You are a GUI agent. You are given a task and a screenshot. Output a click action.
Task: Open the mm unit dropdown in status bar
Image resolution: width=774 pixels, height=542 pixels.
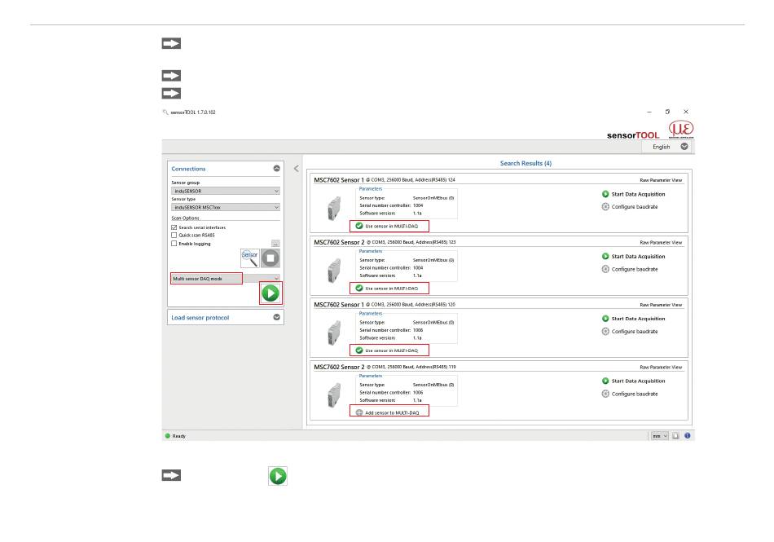coord(659,436)
